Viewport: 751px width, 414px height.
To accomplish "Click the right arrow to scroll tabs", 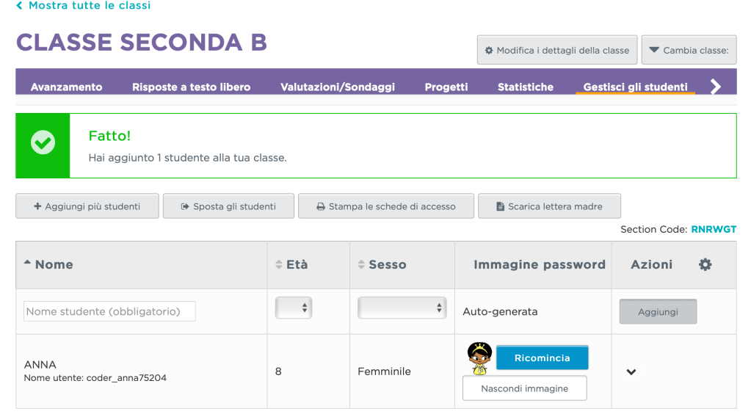I will coord(716,87).
